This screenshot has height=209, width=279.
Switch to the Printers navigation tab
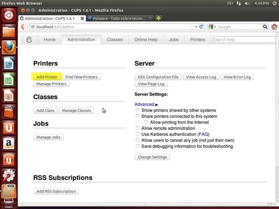click(x=197, y=39)
